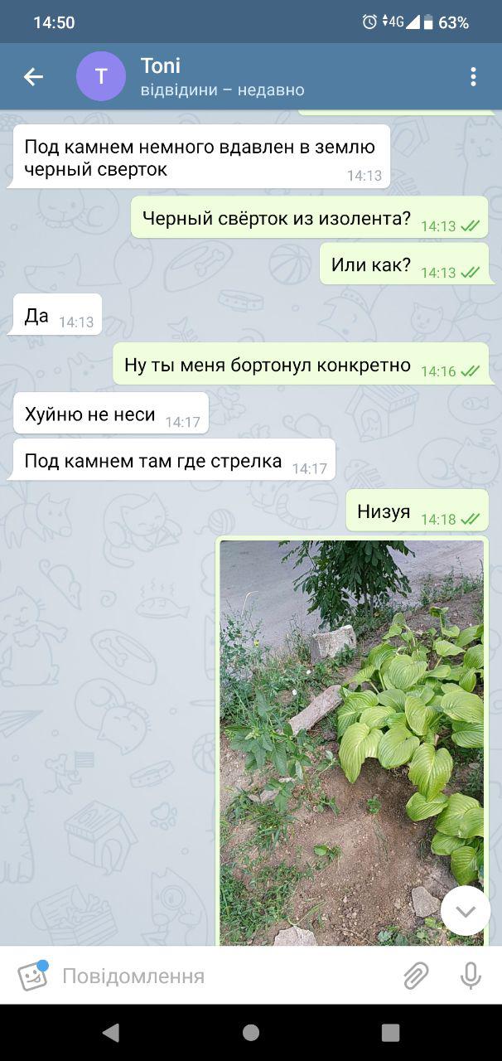
Task: Tap the microphone voice message icon
Action: coord(471,976)
